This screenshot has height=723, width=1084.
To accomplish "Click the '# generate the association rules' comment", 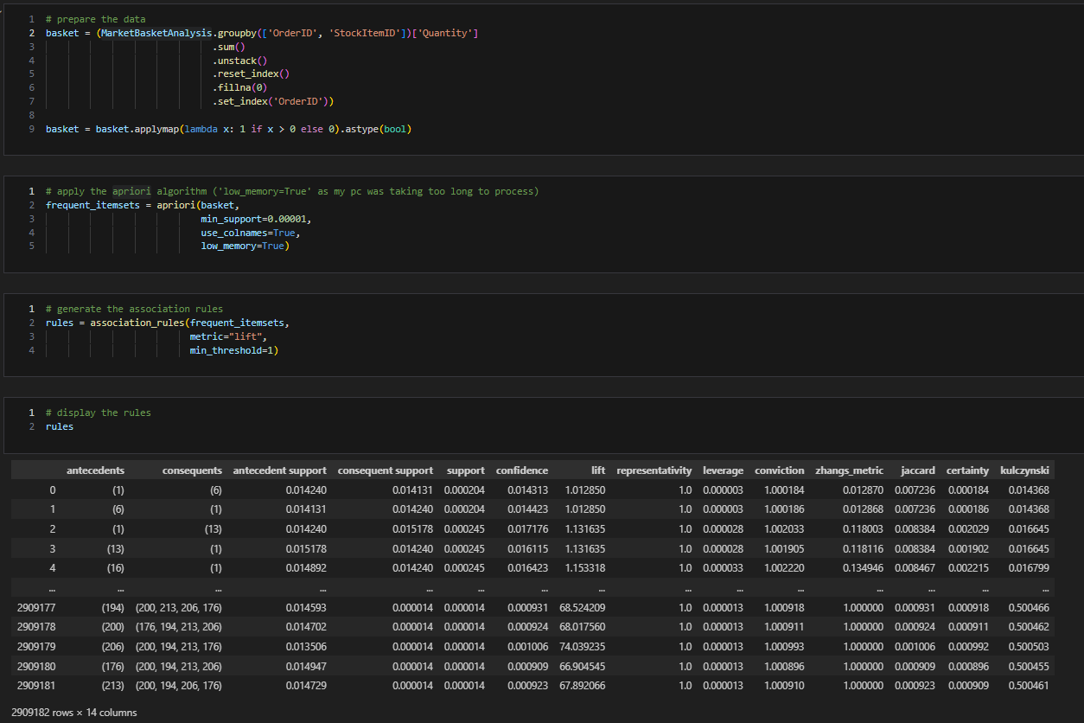I will click(134, 309).
